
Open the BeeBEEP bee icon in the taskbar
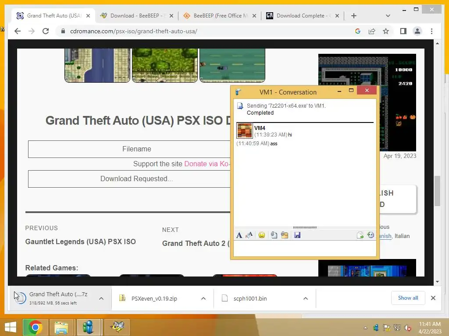[x=118, y=327]
